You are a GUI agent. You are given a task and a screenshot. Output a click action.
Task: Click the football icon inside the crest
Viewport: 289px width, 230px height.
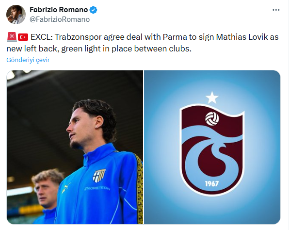point(212,118)
